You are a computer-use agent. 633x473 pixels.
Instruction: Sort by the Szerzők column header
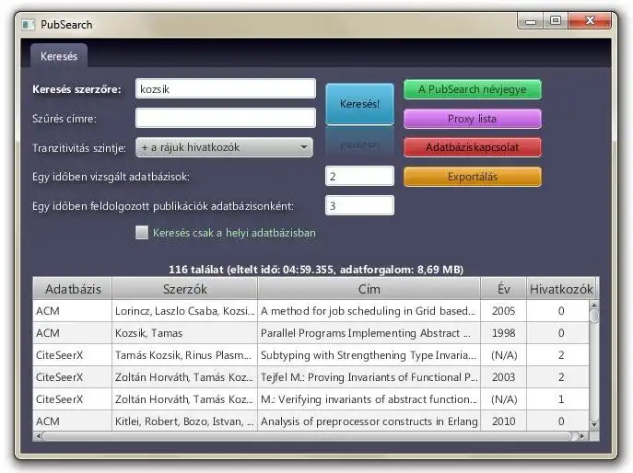185,289
